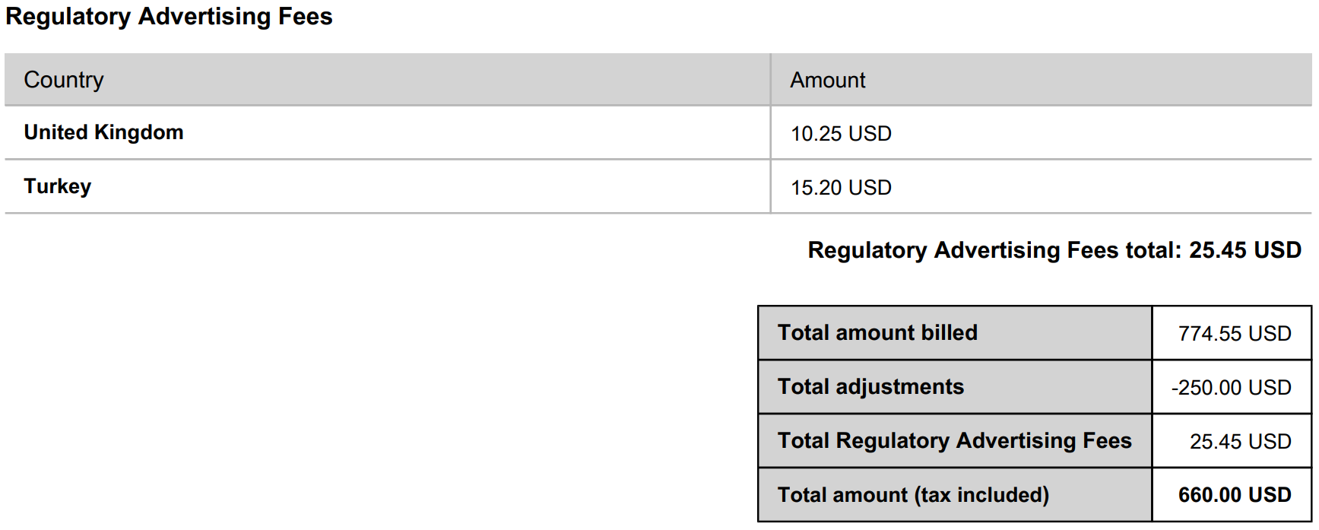This screenshot has height=530, width=1319.
Task: Select the Country column header
Action: click(x=64, y=80)
